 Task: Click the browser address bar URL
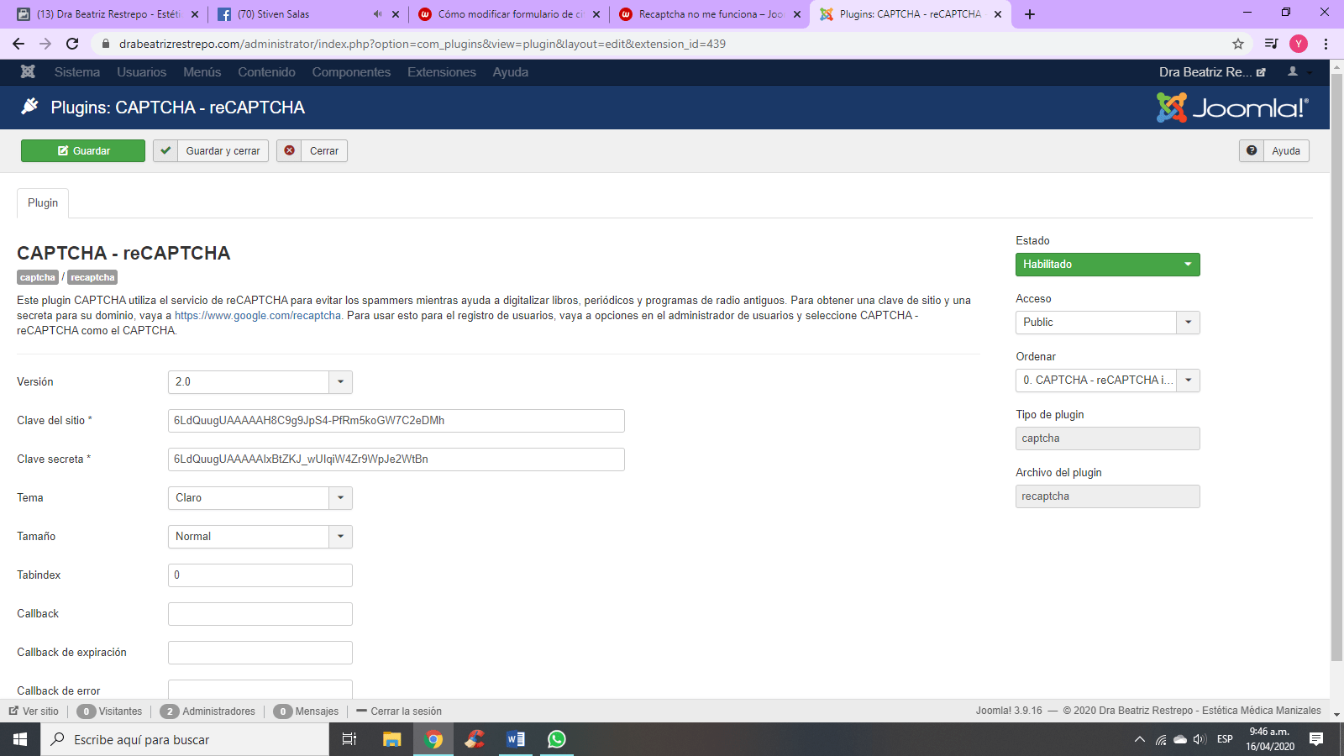tap(423, 44)
